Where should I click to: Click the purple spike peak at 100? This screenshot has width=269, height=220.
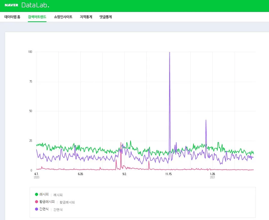pos(170,52)
